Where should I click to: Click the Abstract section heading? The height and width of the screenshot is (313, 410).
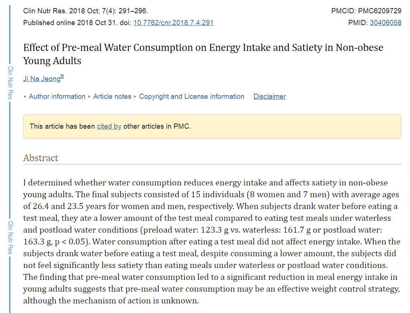(x=41, y=158)
